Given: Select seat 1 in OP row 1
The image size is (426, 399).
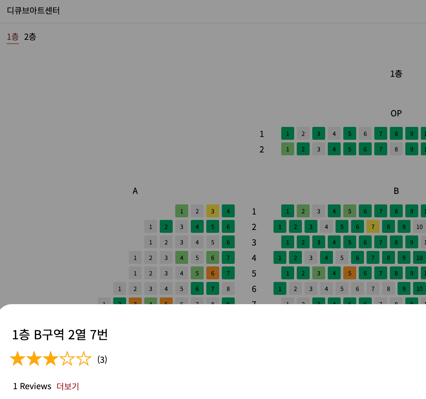Looking at the screenshot, I should point(287,134).
